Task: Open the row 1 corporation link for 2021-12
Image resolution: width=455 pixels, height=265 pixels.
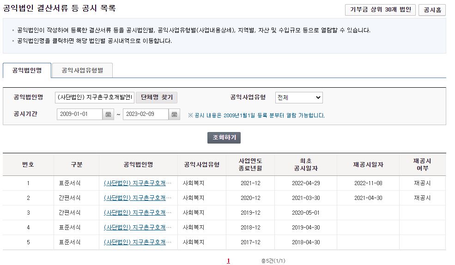Action: click(134, 183)
